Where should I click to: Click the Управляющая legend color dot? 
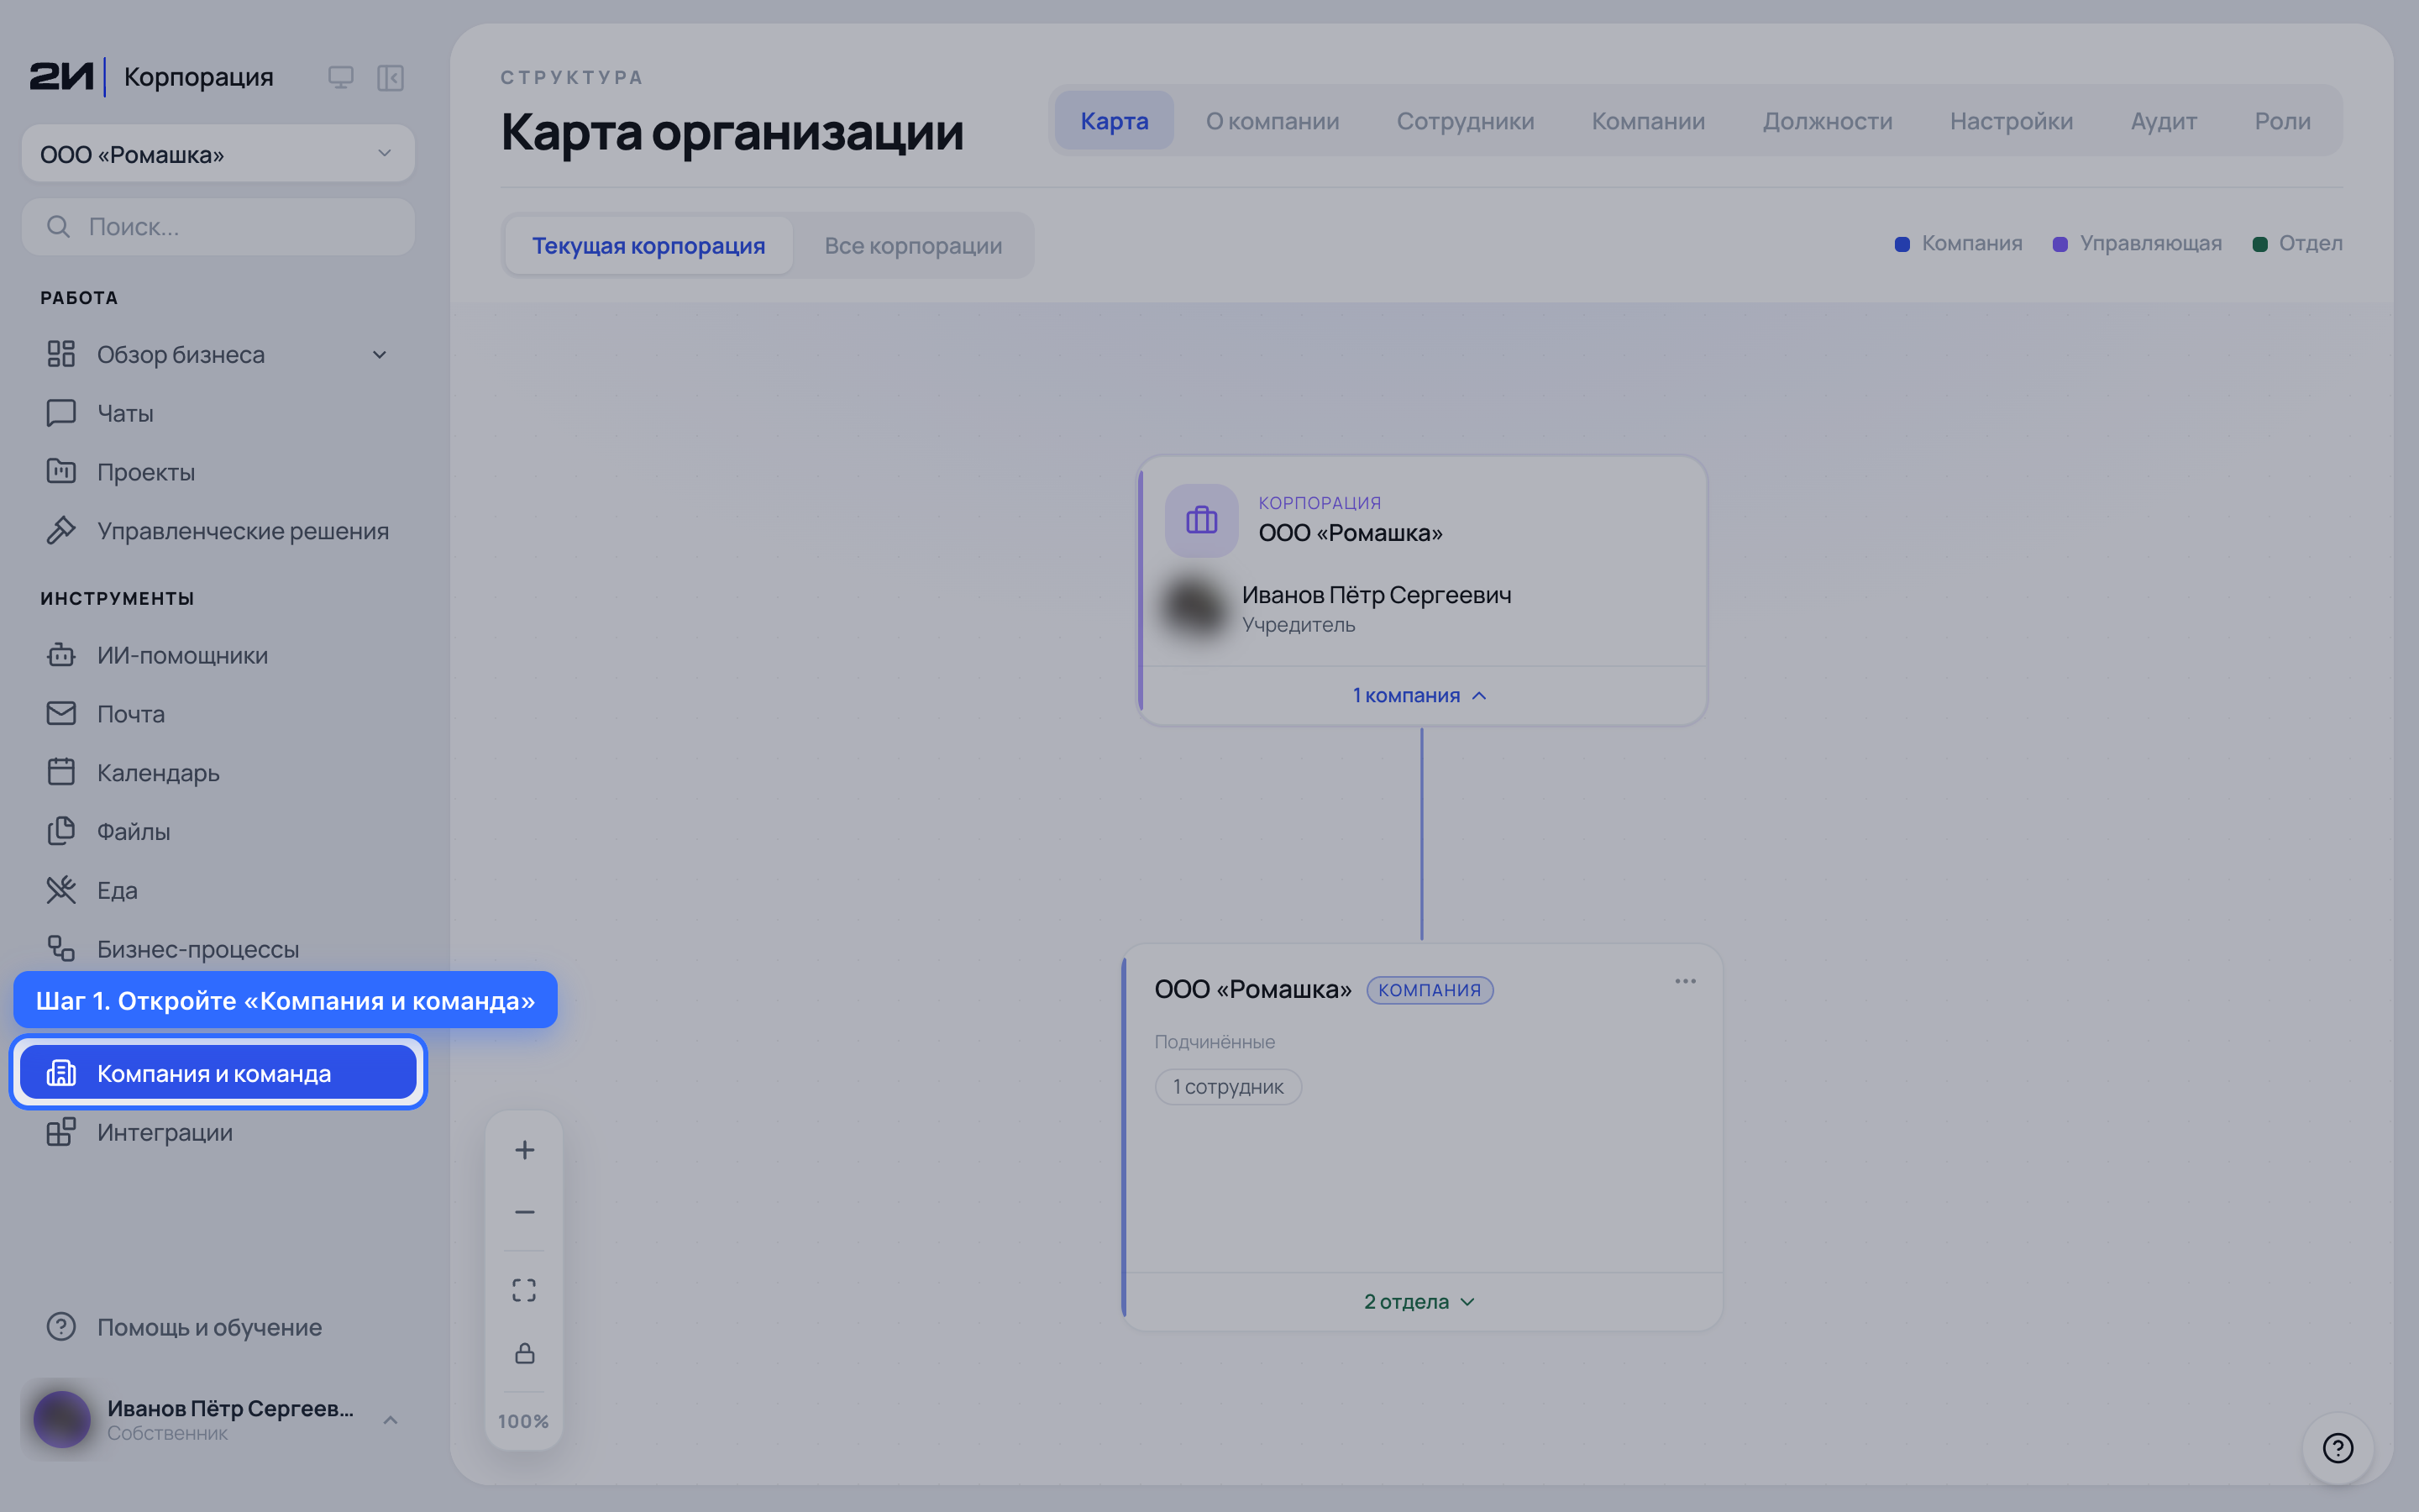click(2060, 244)
